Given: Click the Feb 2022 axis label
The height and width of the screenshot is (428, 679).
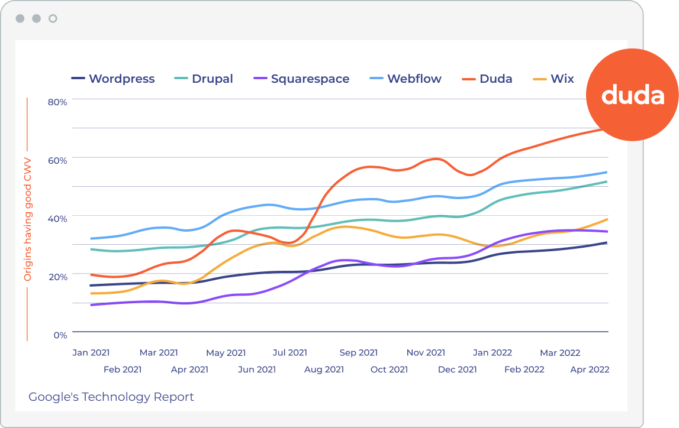Looking at the screenshot, I should tap(524, 369).
